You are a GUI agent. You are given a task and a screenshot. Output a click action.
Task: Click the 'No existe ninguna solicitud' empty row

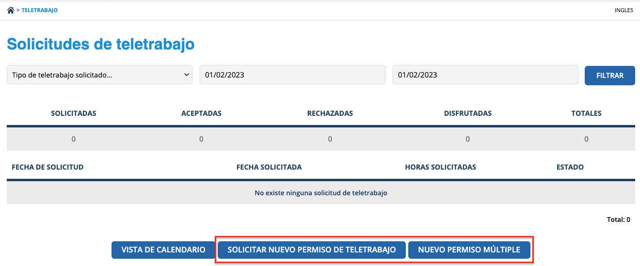coord(320,193)
